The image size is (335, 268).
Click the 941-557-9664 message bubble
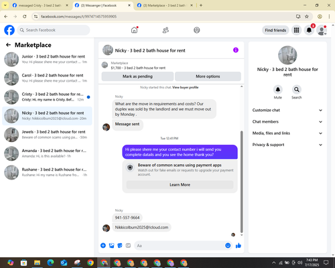(x=127, y=218)
